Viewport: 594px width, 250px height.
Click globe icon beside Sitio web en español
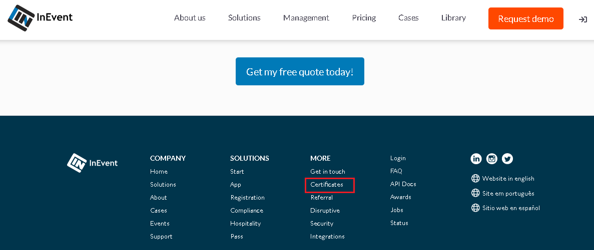tap(475, 208)
